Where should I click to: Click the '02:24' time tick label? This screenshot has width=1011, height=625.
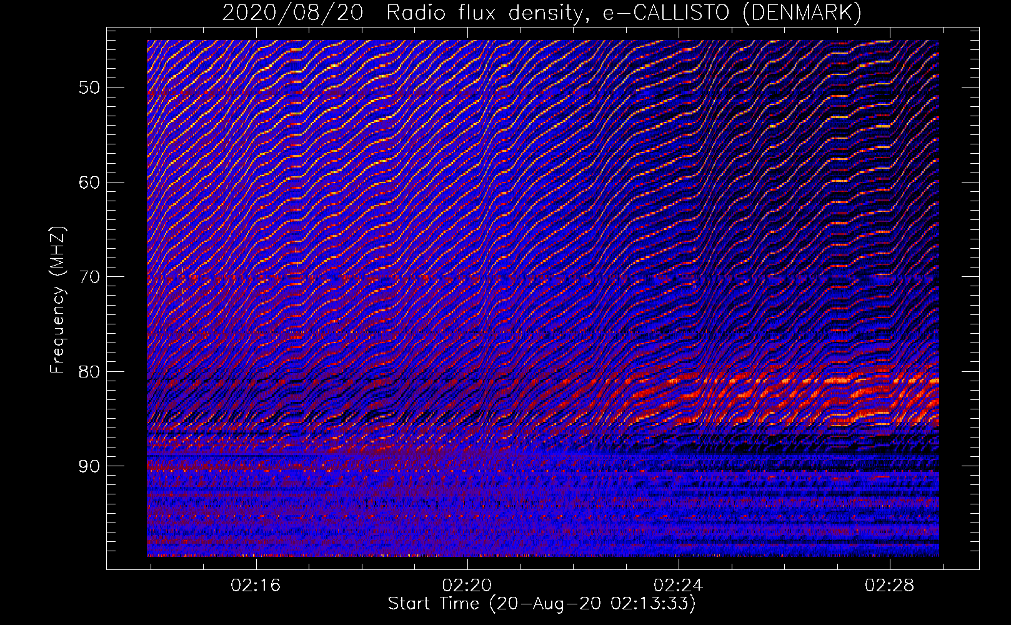coord(678,585)
